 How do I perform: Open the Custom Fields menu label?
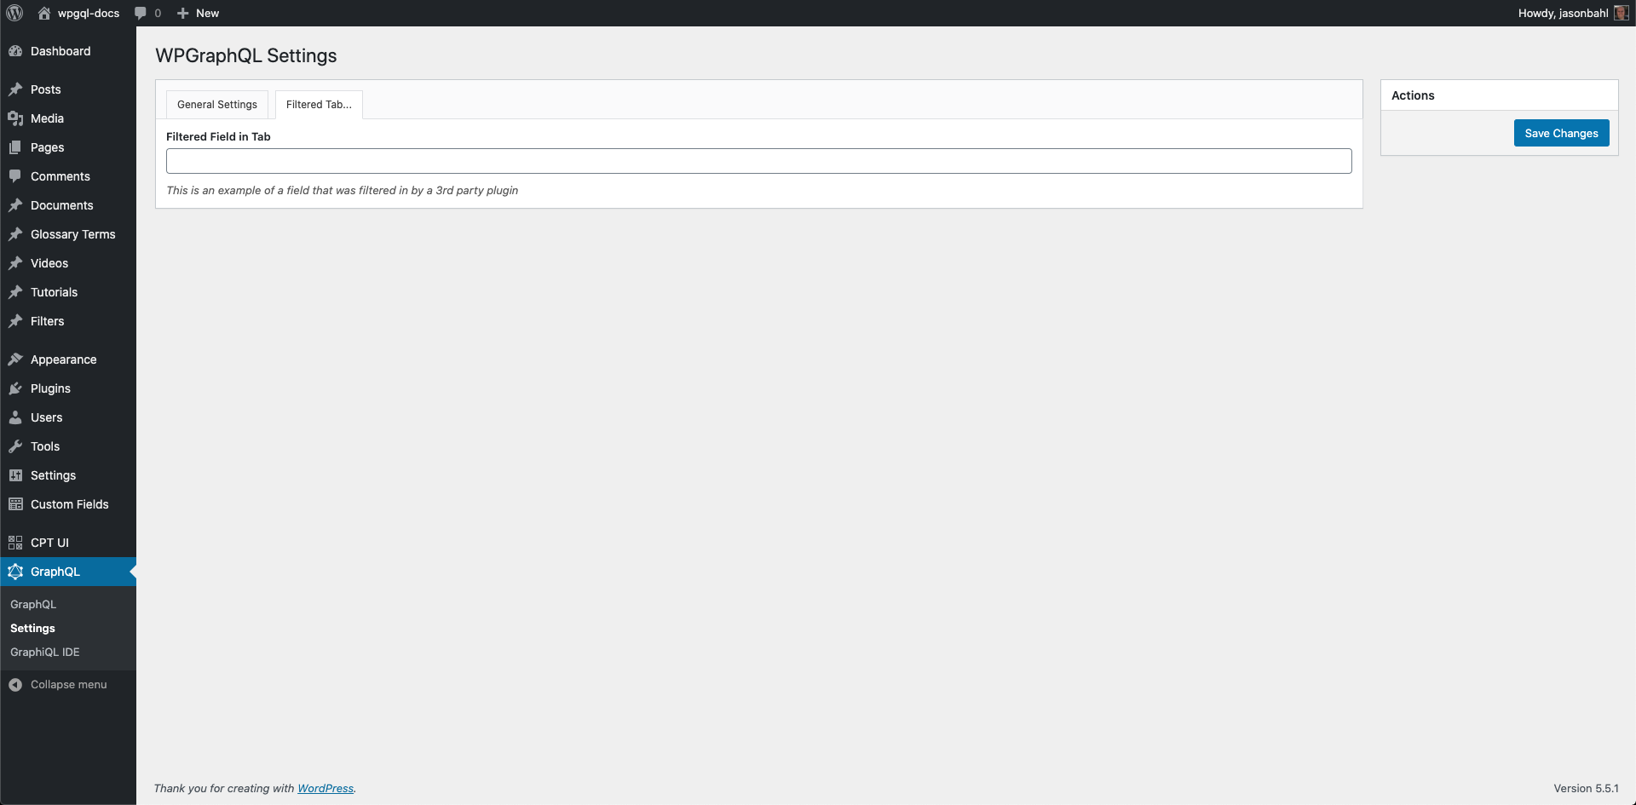(70, 504)
